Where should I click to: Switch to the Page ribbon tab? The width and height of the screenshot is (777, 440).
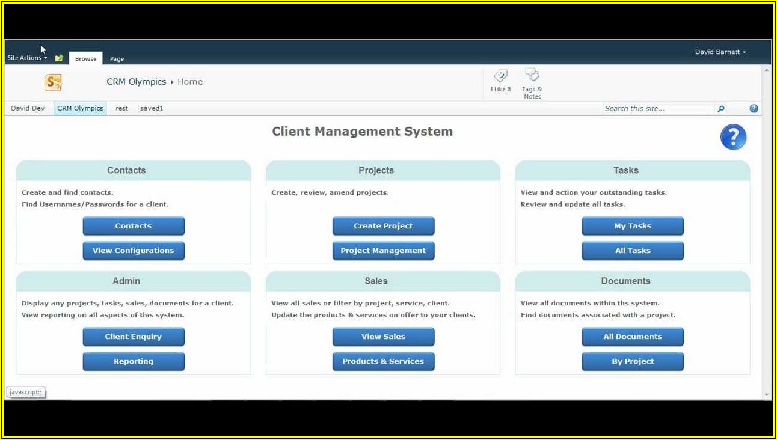117,59
